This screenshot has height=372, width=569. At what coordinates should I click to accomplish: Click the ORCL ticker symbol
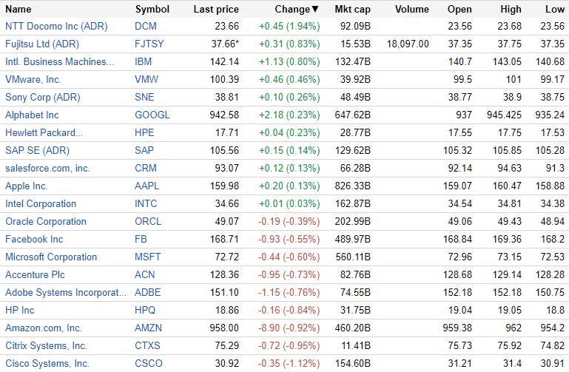[x=147, y=222]
